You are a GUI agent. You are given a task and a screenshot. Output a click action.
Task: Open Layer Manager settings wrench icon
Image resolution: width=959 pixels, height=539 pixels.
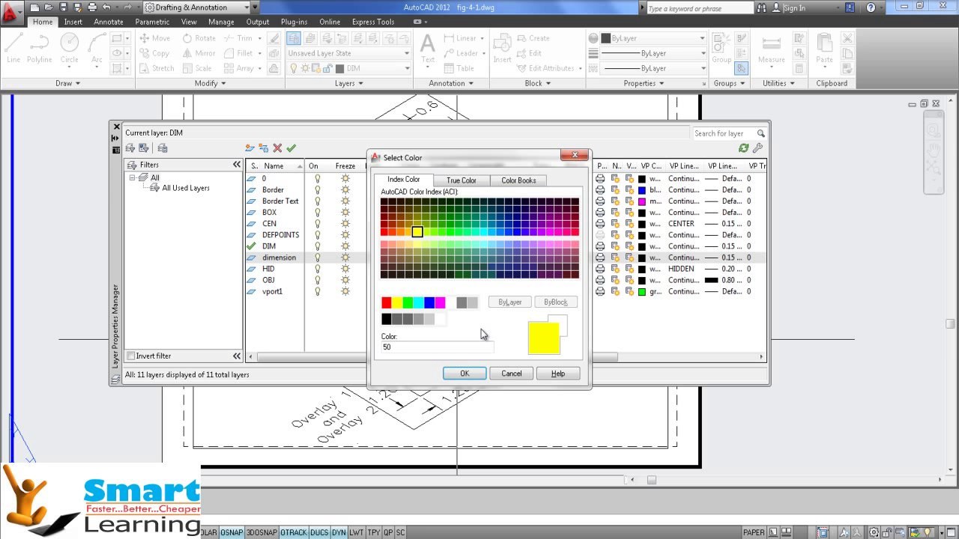(757, 148)
